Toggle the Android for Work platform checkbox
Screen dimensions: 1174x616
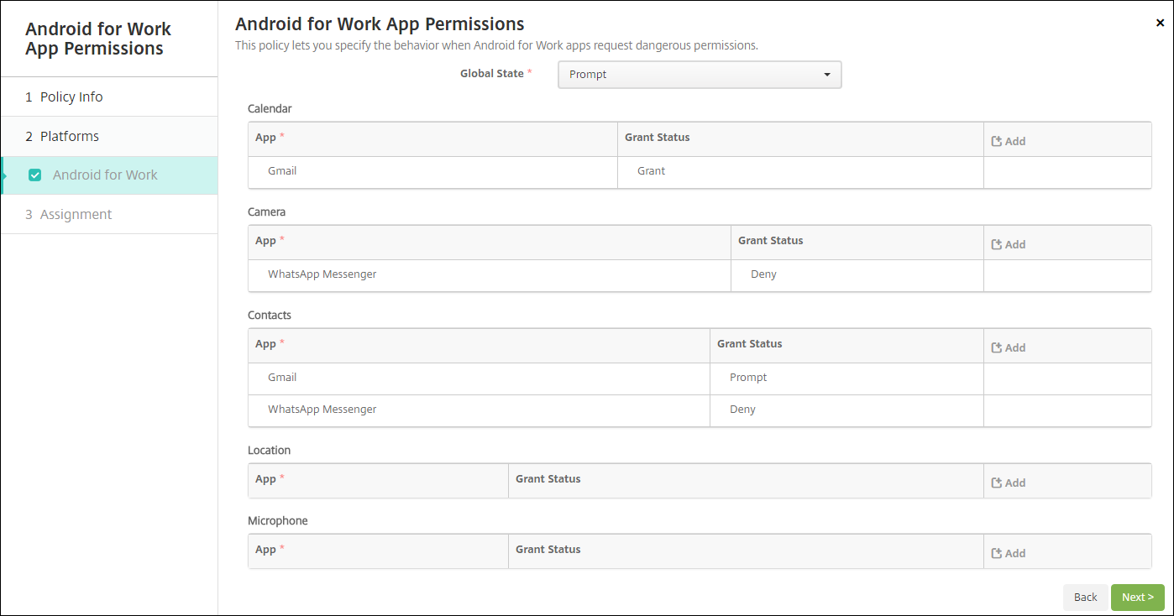(35, 175)
